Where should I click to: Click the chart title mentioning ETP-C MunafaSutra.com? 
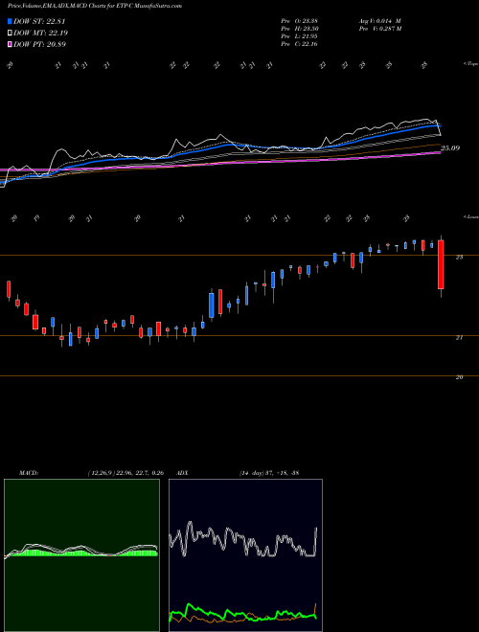(95, 6)
